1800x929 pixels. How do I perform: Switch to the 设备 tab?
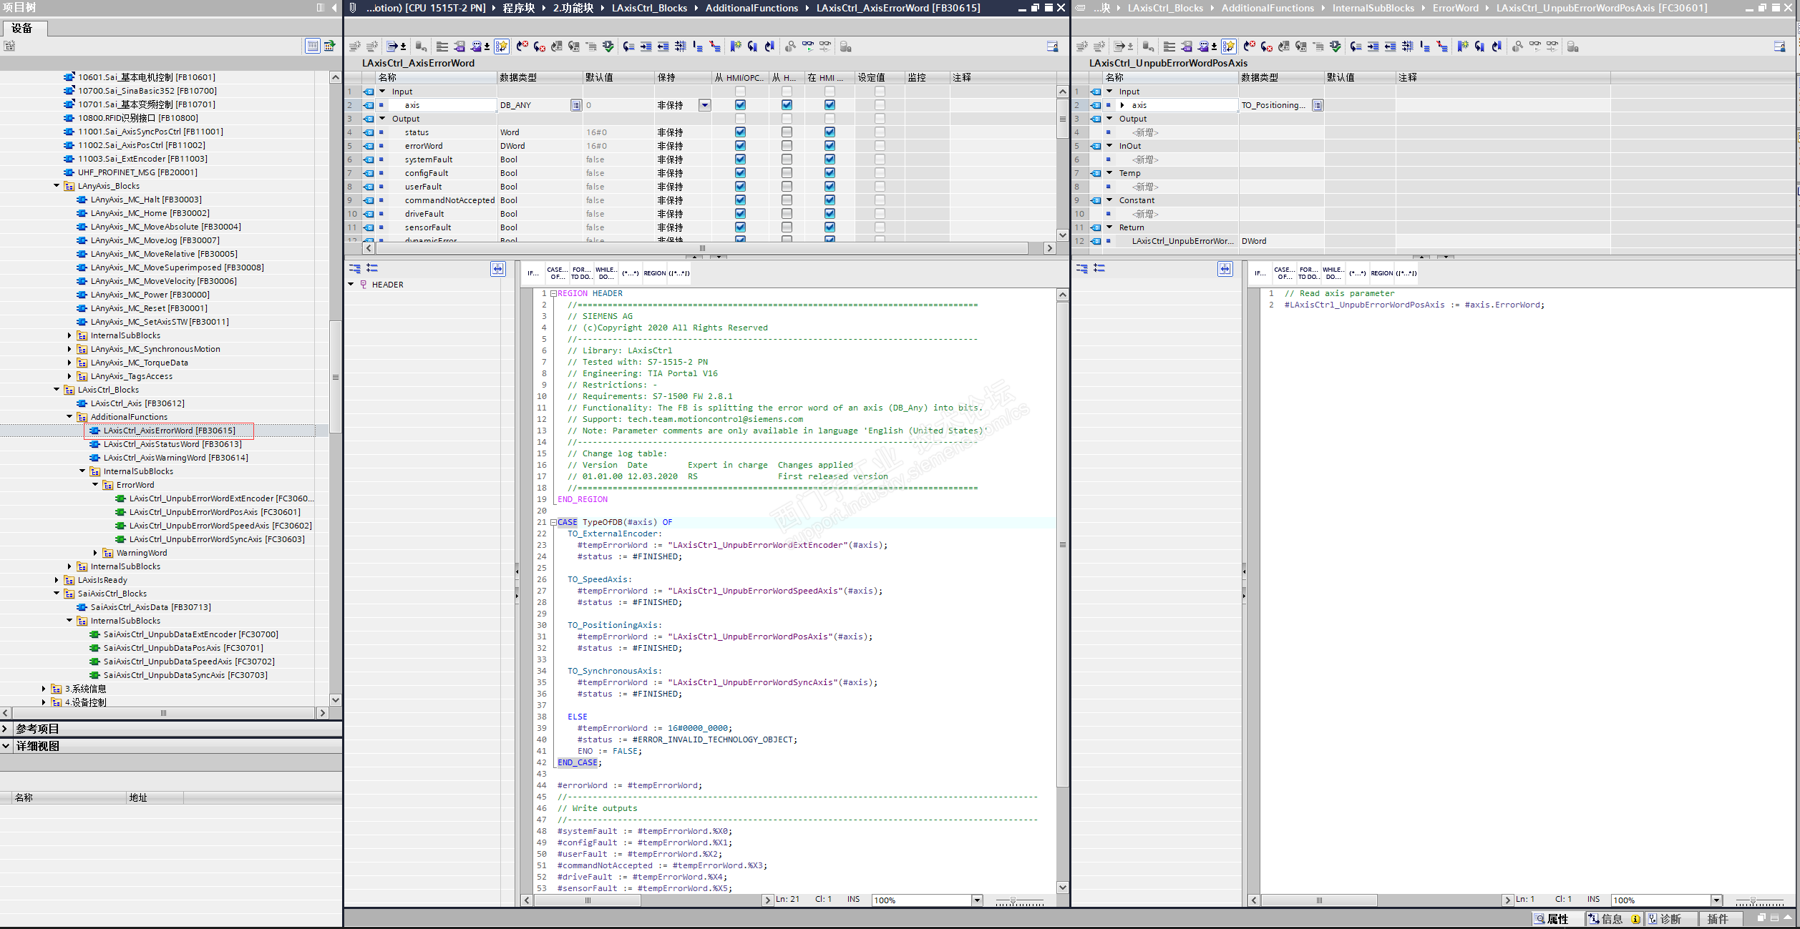click(23, 29)
